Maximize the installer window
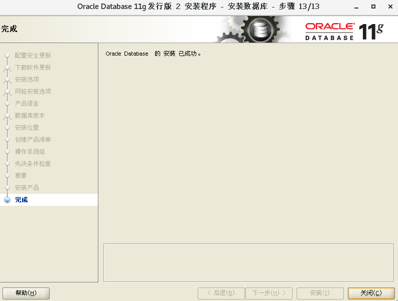This screenshot has height=301, width=398. tap(373, 7)
